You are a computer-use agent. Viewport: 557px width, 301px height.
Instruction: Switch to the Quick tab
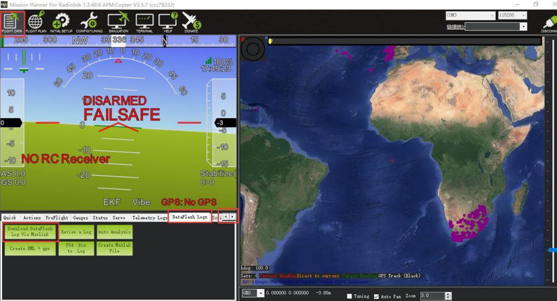tap(10, 217)
